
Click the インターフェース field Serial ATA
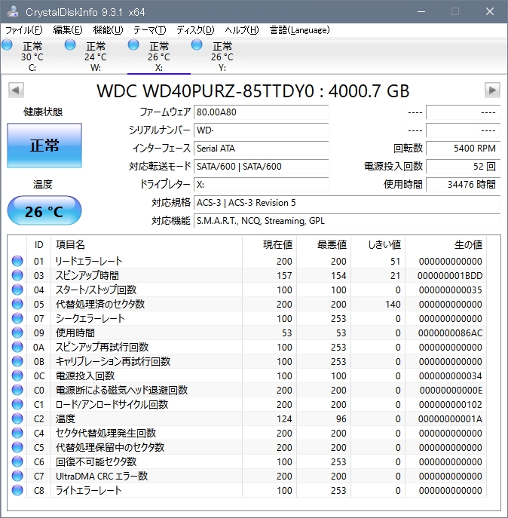(261, 149)
